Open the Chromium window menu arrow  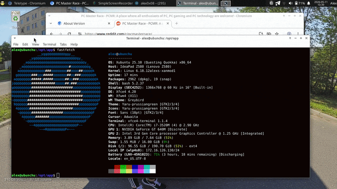49,16
